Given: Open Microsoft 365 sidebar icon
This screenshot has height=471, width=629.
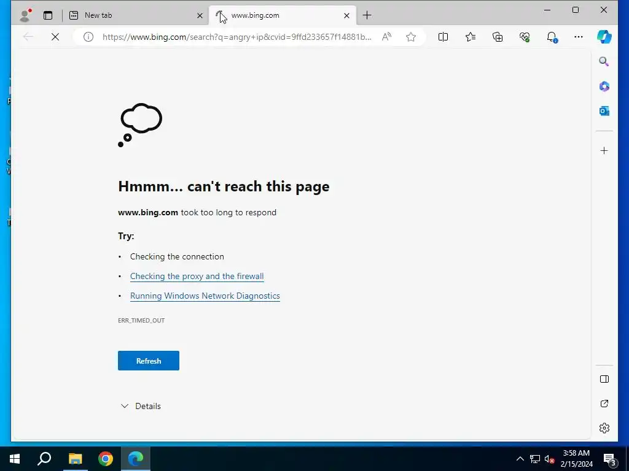Looking at the screenshot, I should 604,86.
